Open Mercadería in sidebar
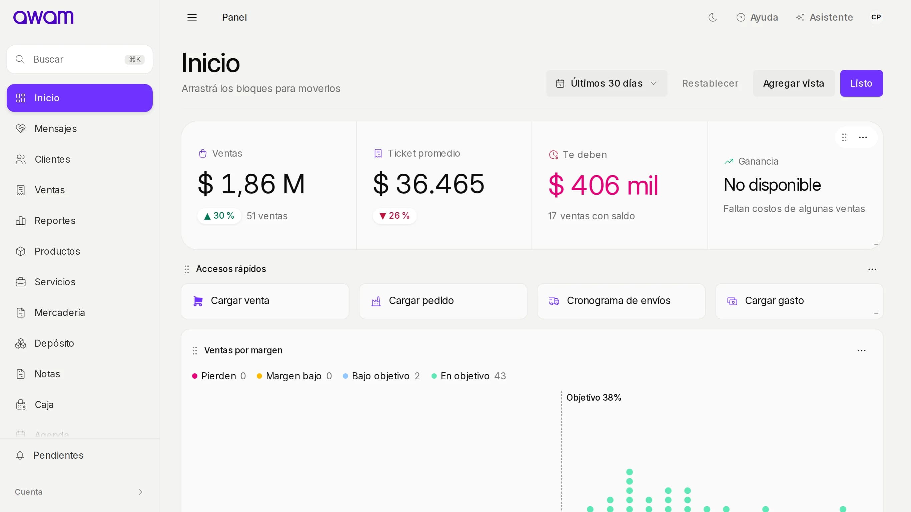 pyautogui.click(x=80, y=313)
